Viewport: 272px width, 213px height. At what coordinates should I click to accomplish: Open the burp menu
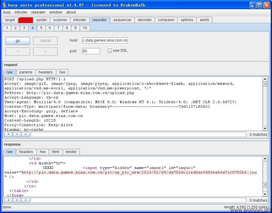[7, 12]
